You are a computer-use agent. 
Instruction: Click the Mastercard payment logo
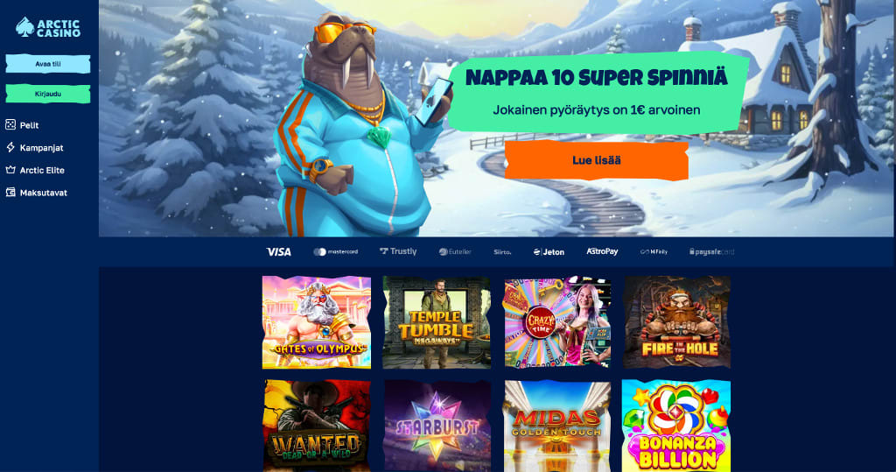tap(335, 251)
